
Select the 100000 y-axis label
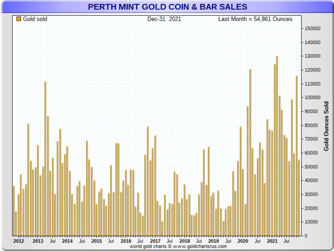click(312, 97)
